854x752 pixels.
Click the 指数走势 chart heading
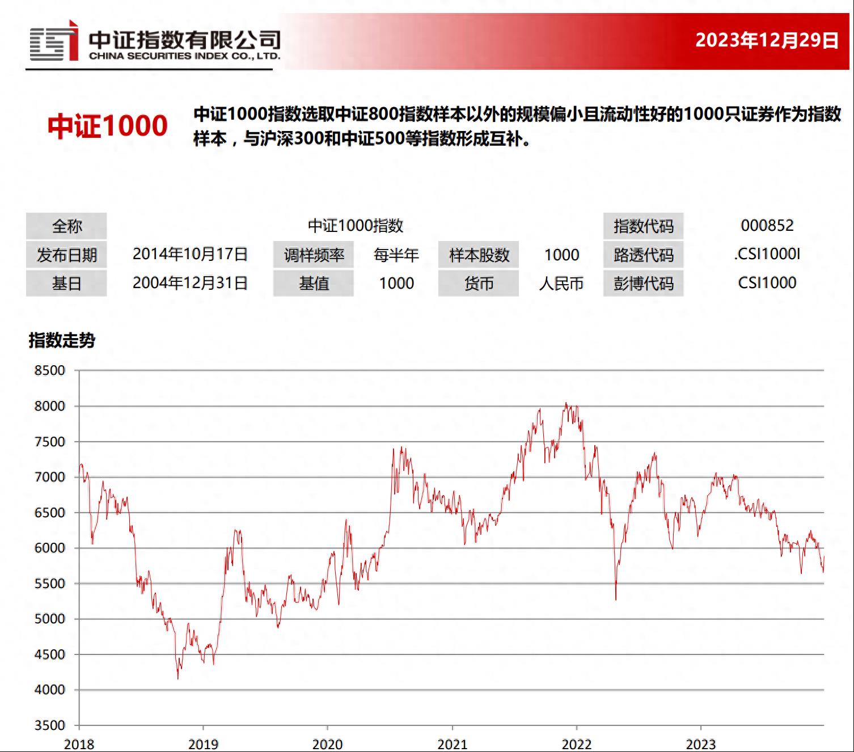(62, 340)
